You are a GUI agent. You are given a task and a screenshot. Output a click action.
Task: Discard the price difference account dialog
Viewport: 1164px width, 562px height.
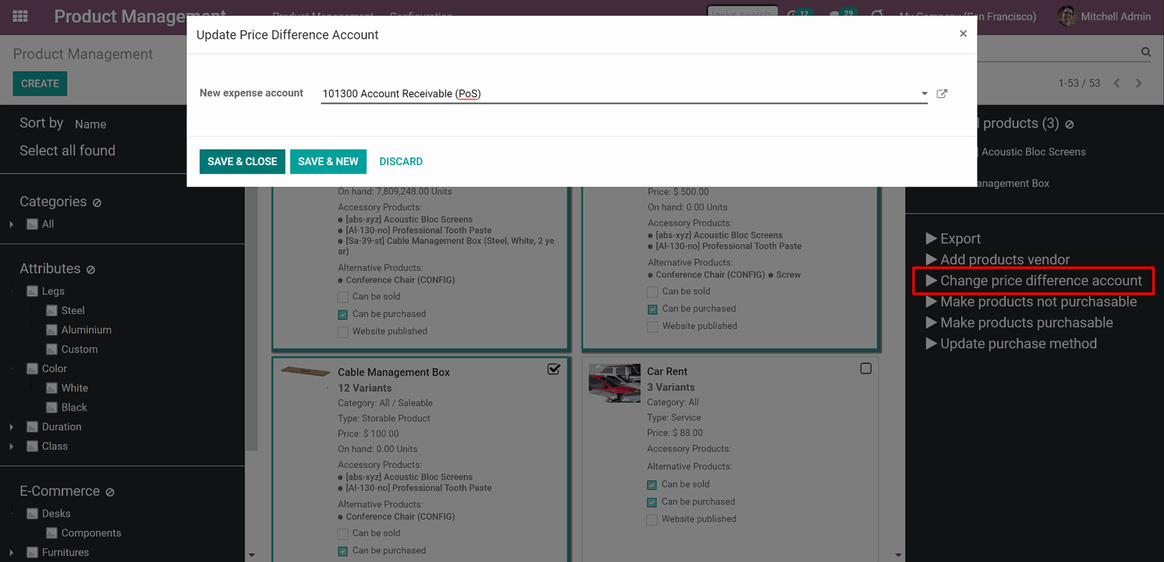tap(400, 161)
